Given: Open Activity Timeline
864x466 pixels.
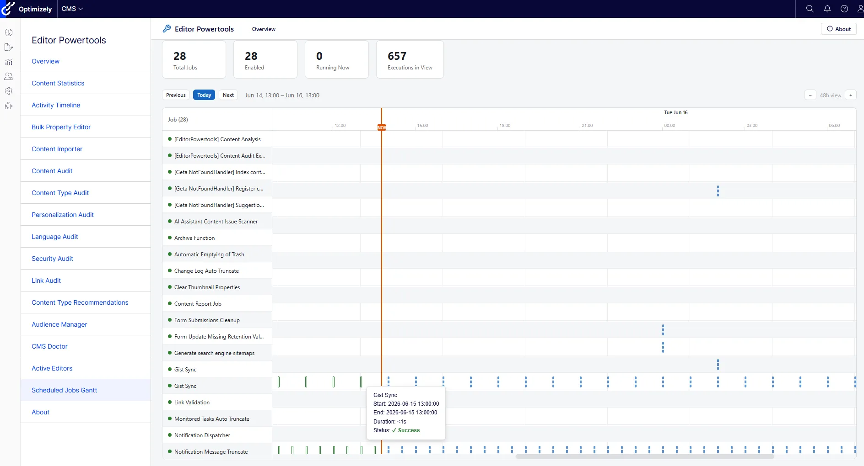Looking at the screenshot, I should (x=86, y=105).
